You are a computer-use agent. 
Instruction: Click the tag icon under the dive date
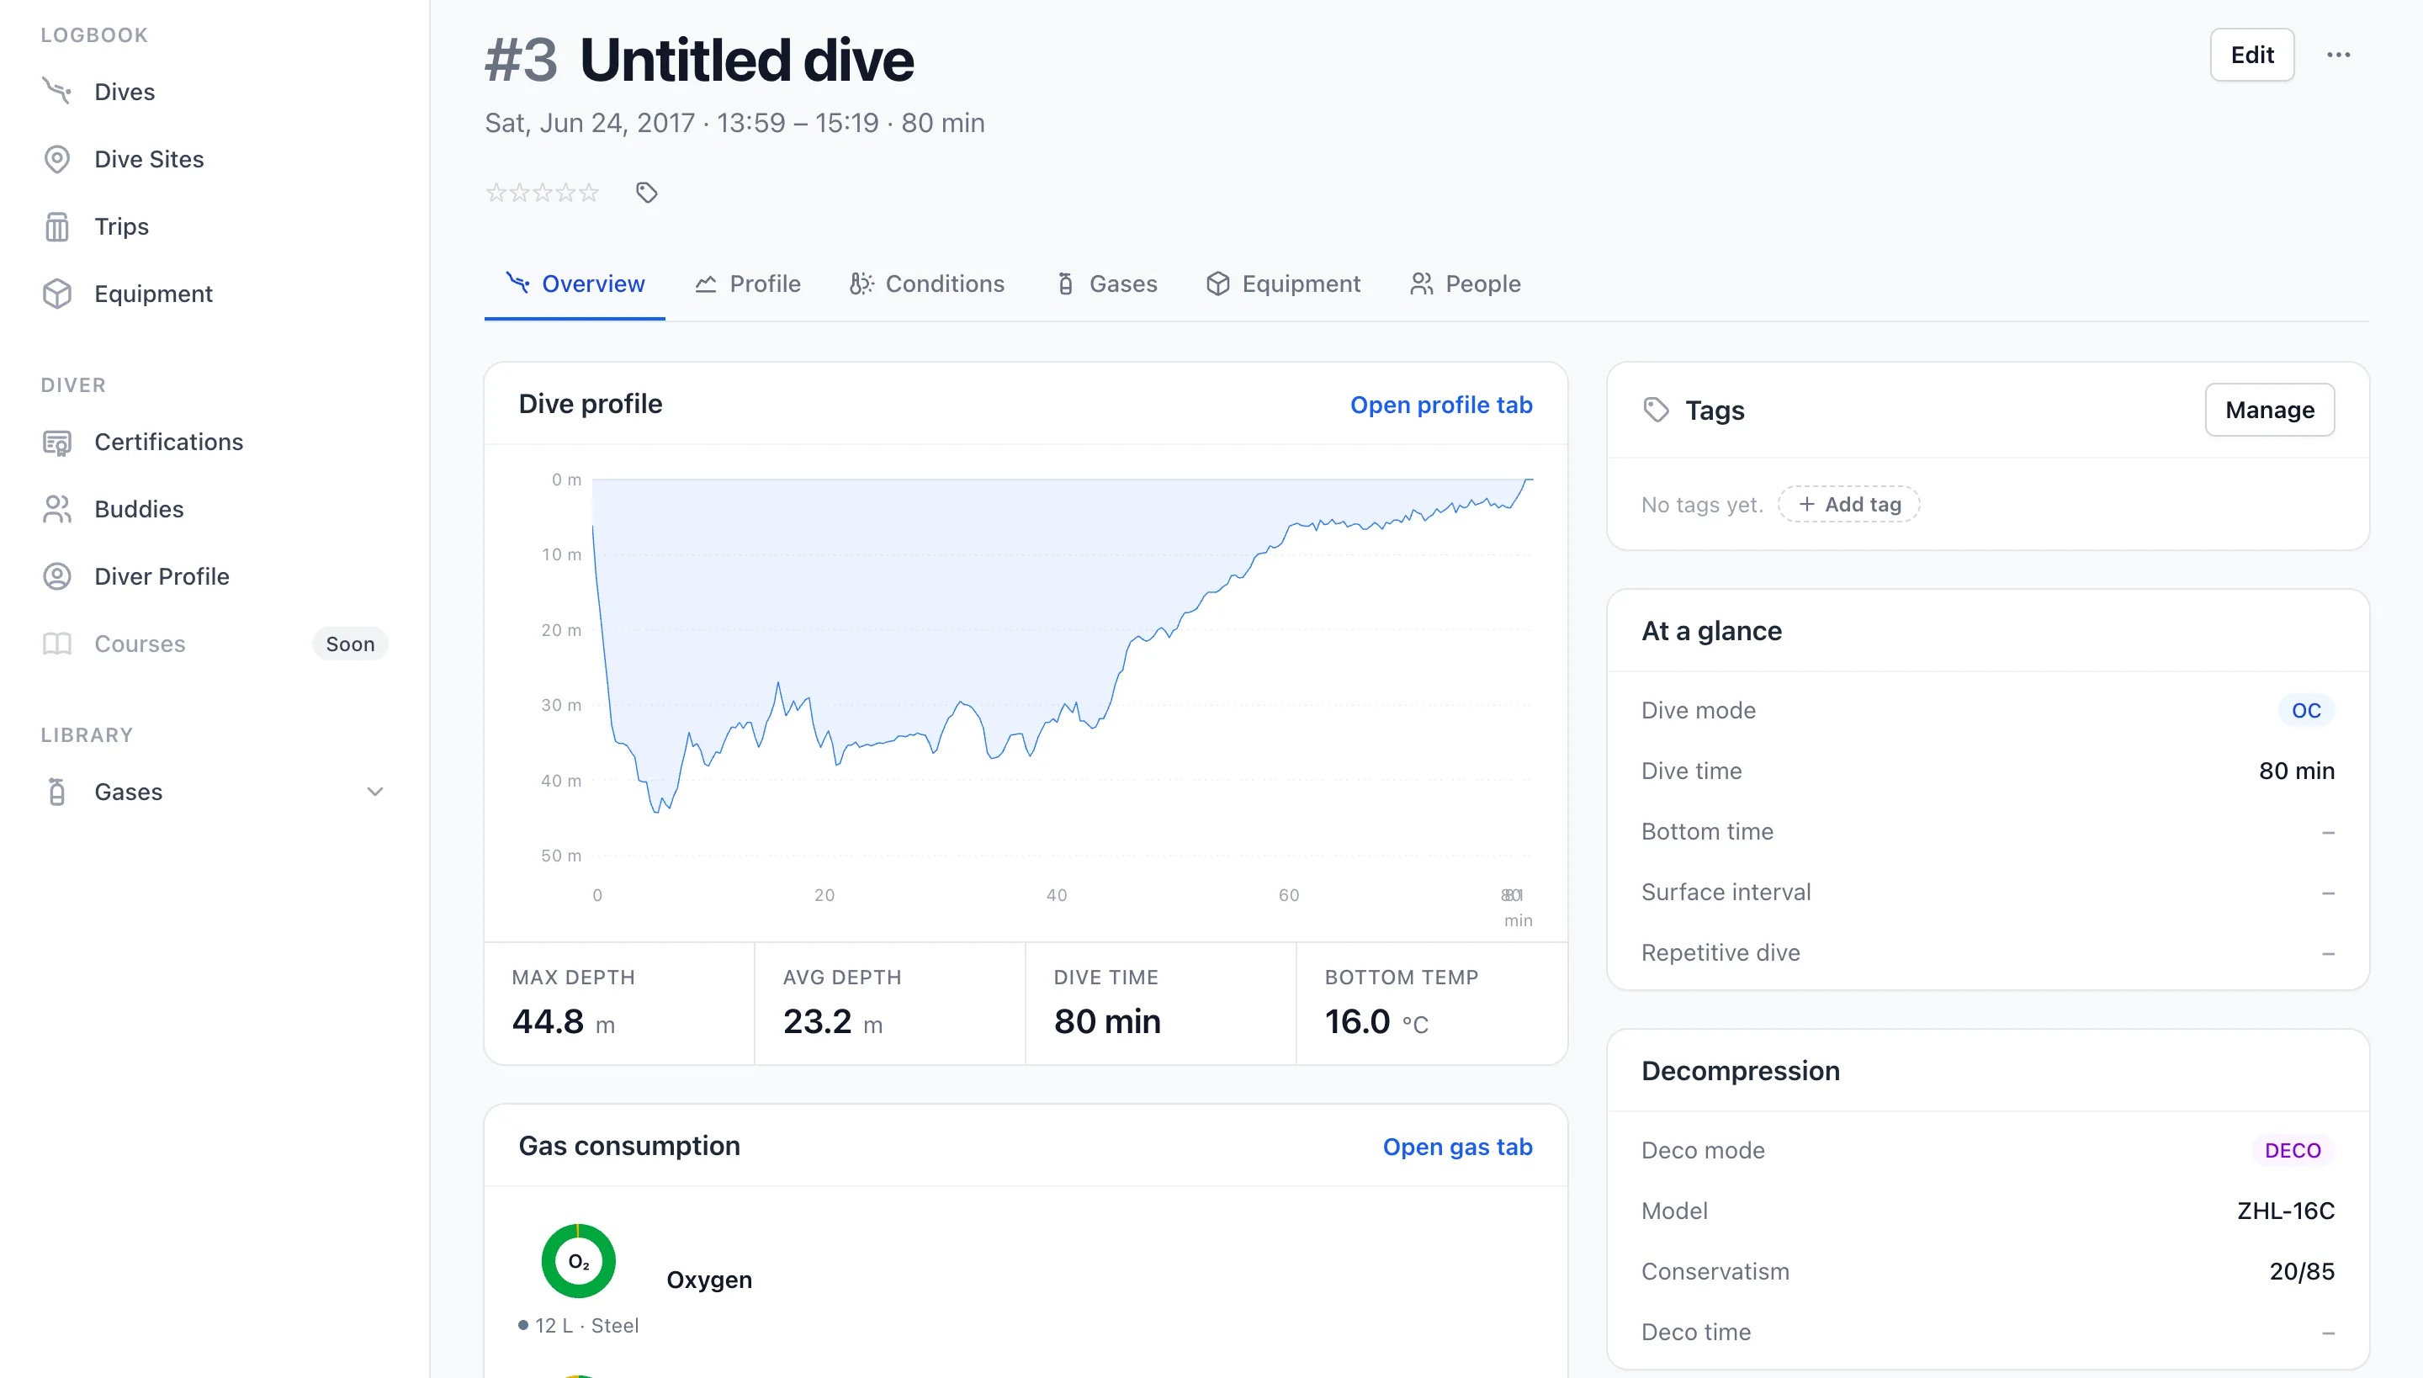point(646,193)
